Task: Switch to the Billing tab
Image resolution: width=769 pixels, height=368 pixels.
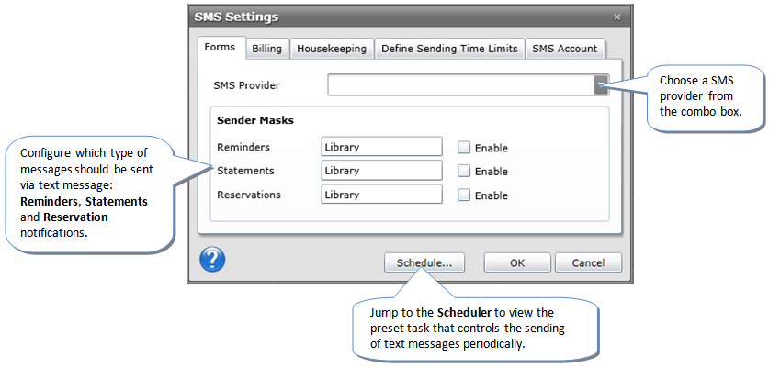Action: pos(266,49)
